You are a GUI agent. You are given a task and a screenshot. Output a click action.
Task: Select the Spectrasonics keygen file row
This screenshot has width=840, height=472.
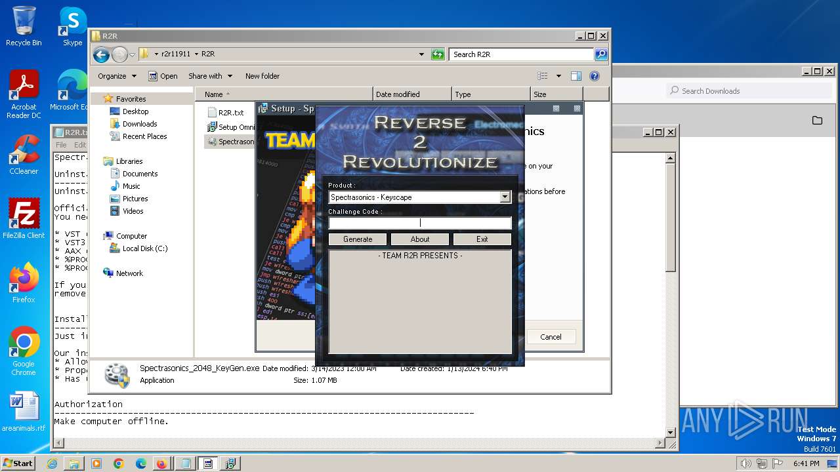[231, 142]
